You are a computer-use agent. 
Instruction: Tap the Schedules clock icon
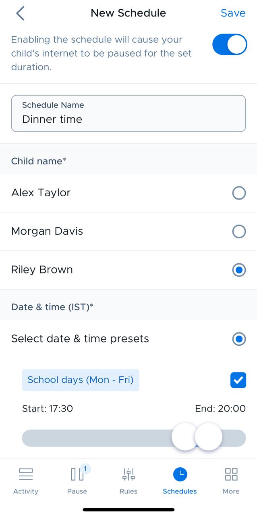[x=180, y=474]
